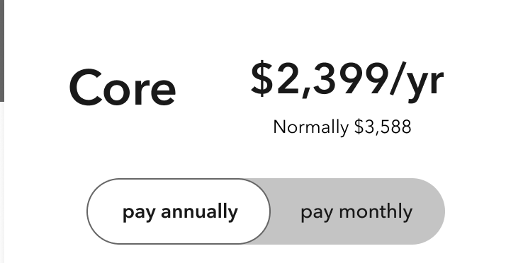Click the $3,588 regular price amount
The width and height of the screenshot is (523, 263).
tap(383, 127)
